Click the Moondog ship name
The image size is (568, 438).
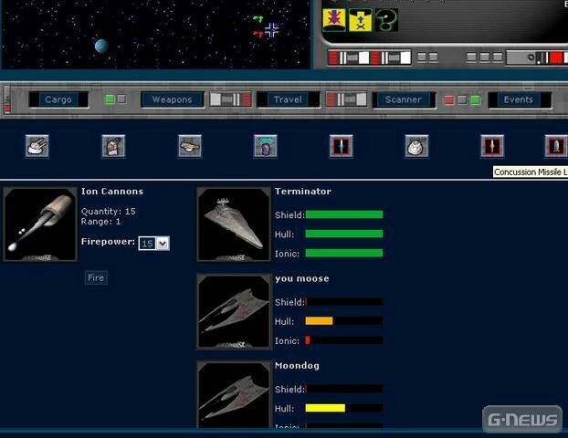(x=298, y=366)
